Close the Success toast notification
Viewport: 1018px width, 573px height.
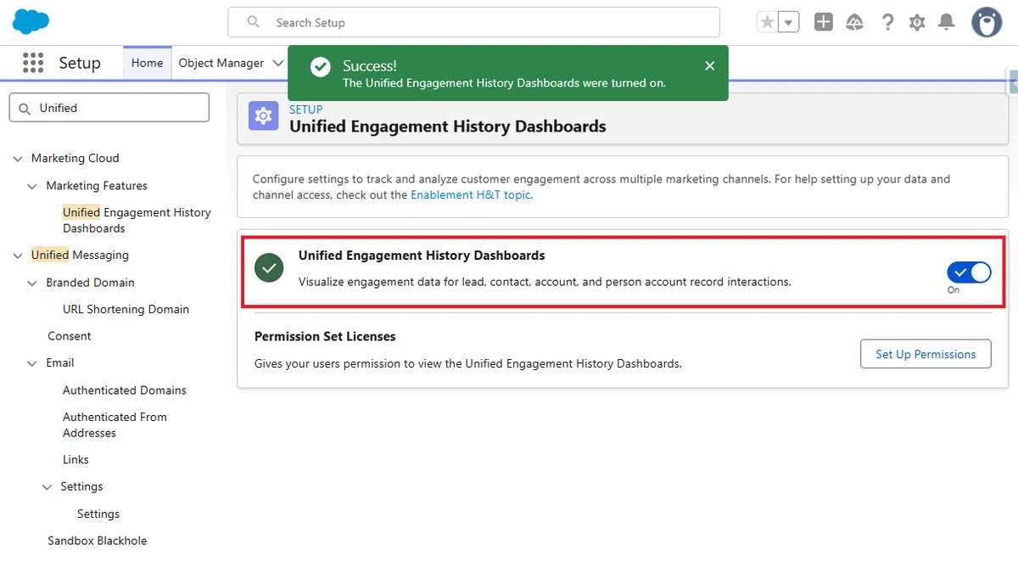coord(710,65)
